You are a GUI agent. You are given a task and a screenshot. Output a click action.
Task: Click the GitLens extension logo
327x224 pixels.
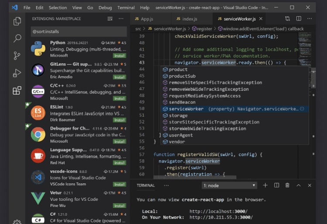point(38,70)
